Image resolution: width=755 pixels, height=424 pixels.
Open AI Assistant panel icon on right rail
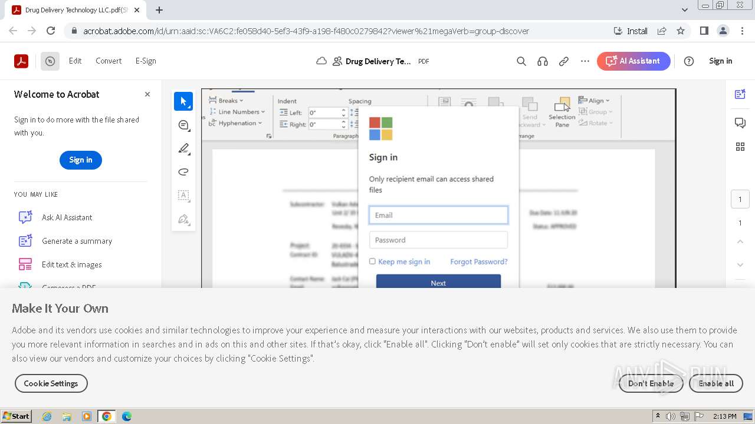coord(740,94)
